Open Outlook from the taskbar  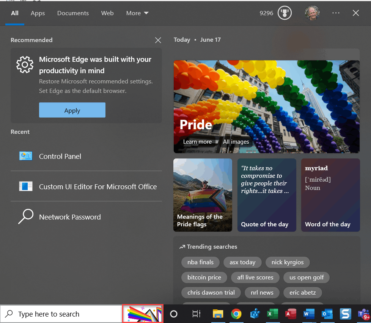point(327,314)
